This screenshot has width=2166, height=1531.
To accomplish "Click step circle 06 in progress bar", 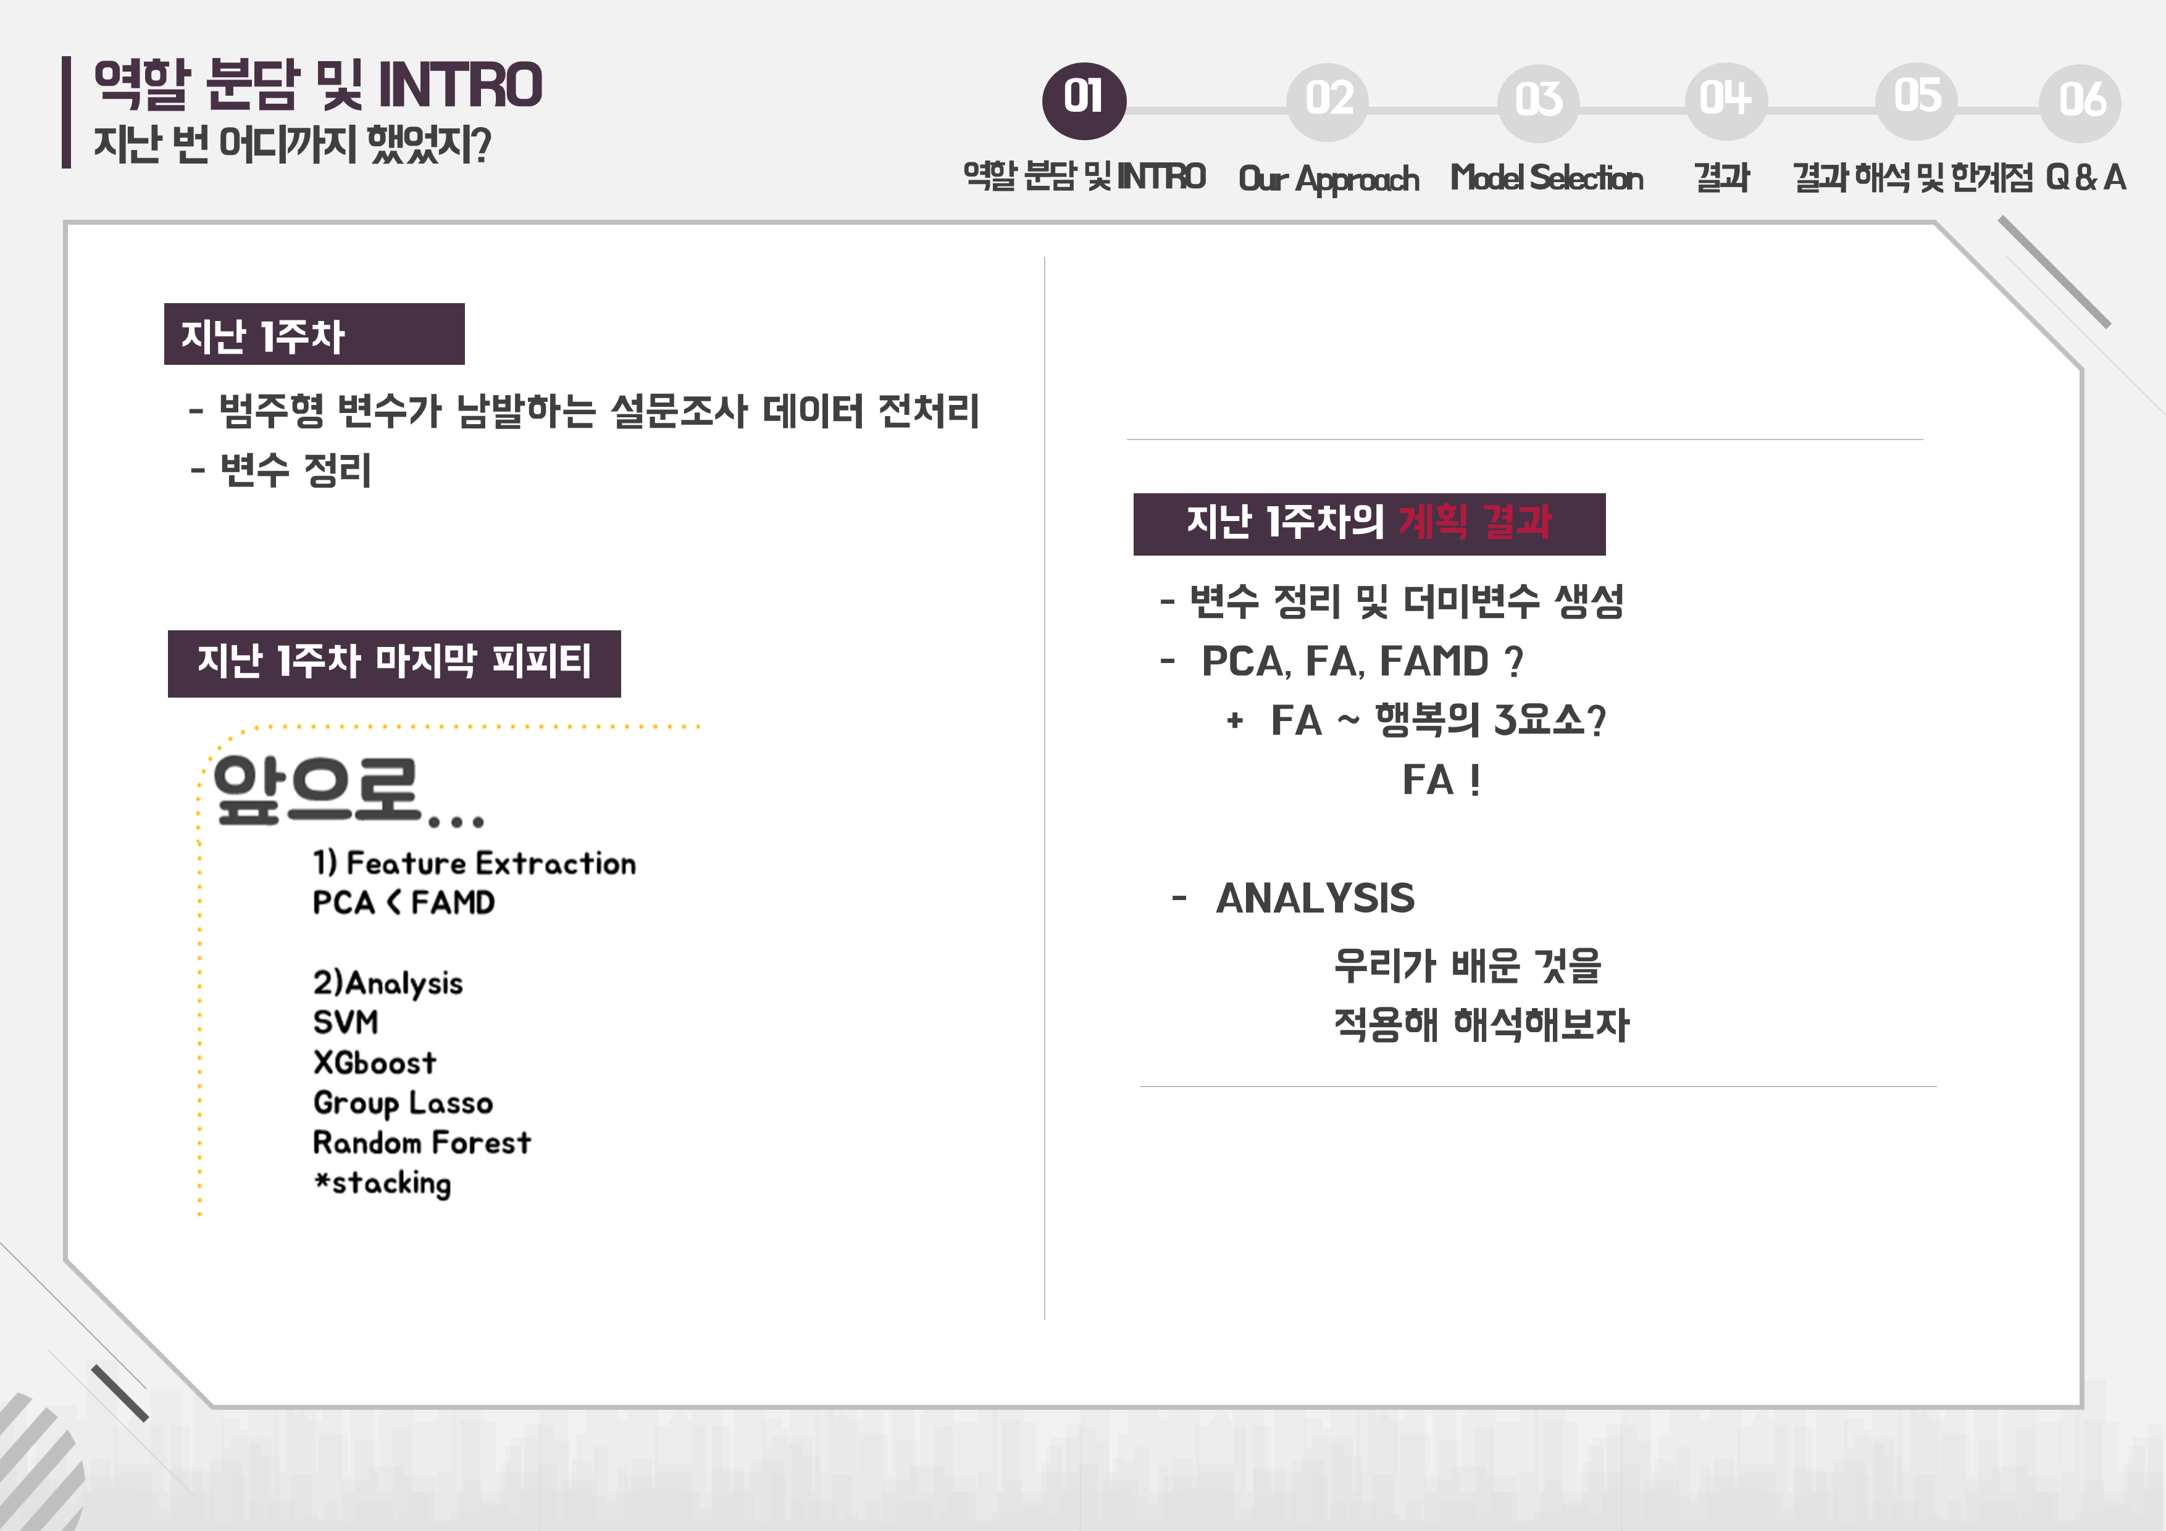I will click(x=2079, y=102).
